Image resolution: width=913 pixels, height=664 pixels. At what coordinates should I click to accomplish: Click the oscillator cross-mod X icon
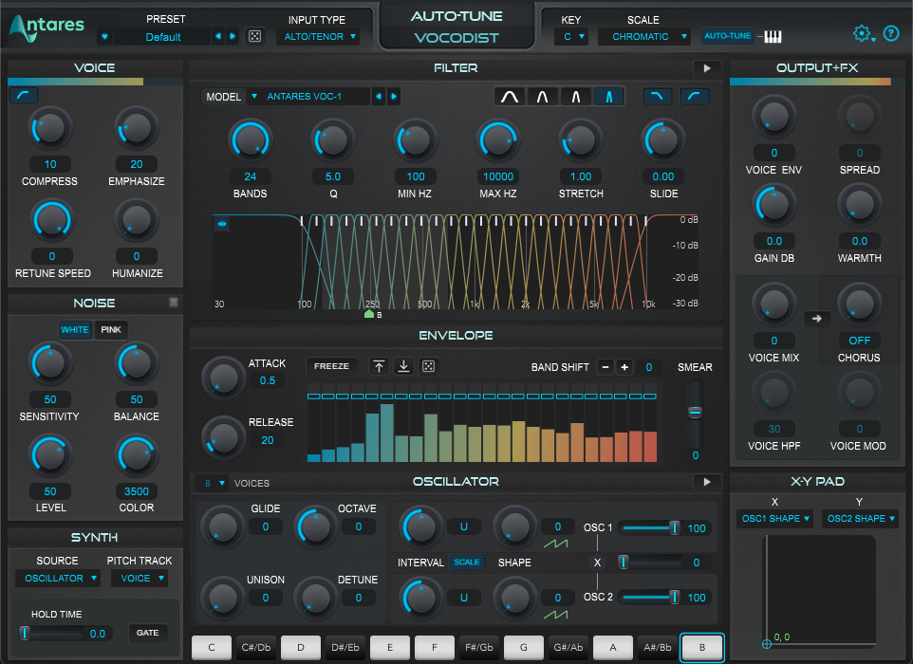pos(597,563)
